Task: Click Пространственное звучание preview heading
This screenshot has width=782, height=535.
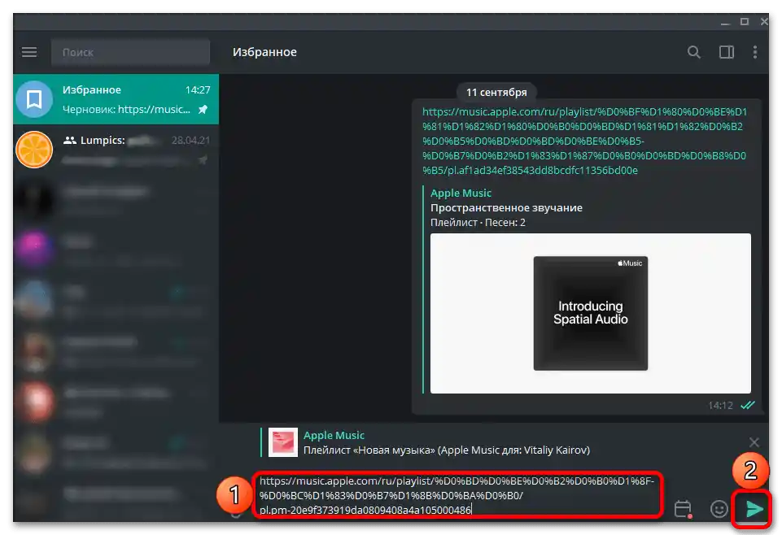Action: (x=506, y=207)
